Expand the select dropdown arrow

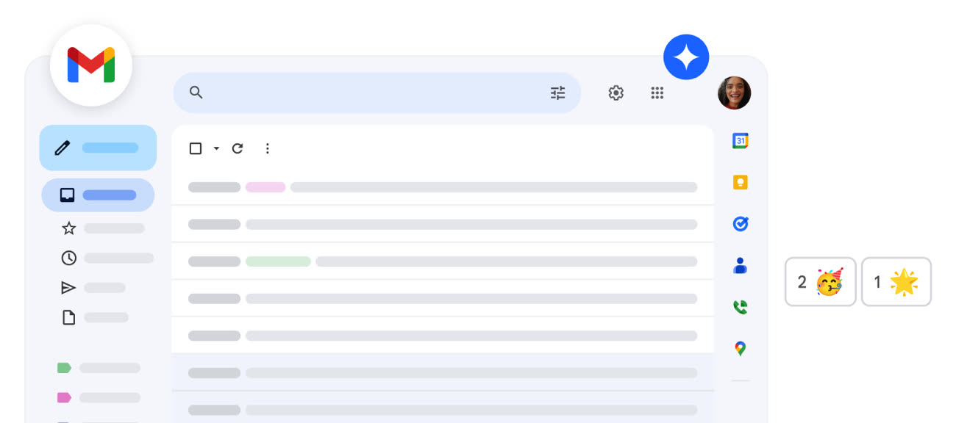click(x=216, y=148)
